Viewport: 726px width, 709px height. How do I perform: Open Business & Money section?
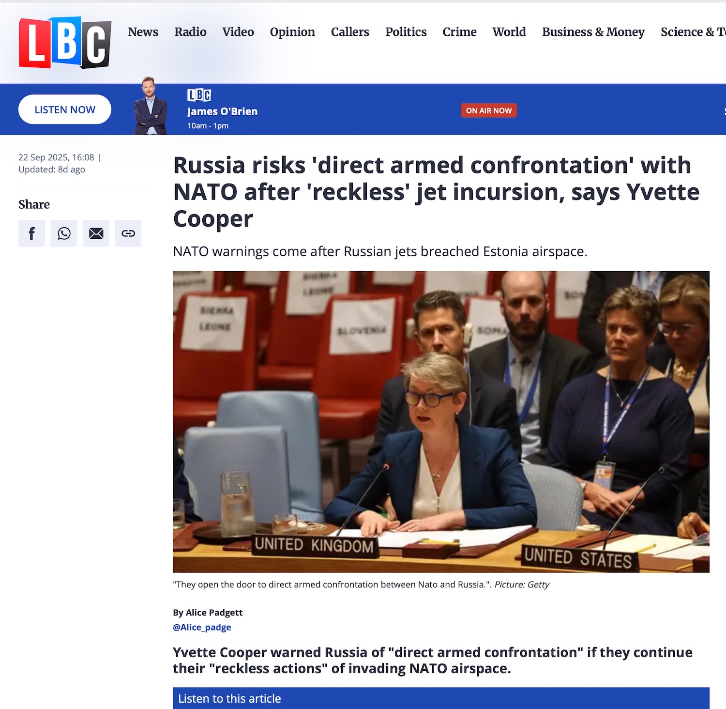pyautogui.click(x=593, y=32)
